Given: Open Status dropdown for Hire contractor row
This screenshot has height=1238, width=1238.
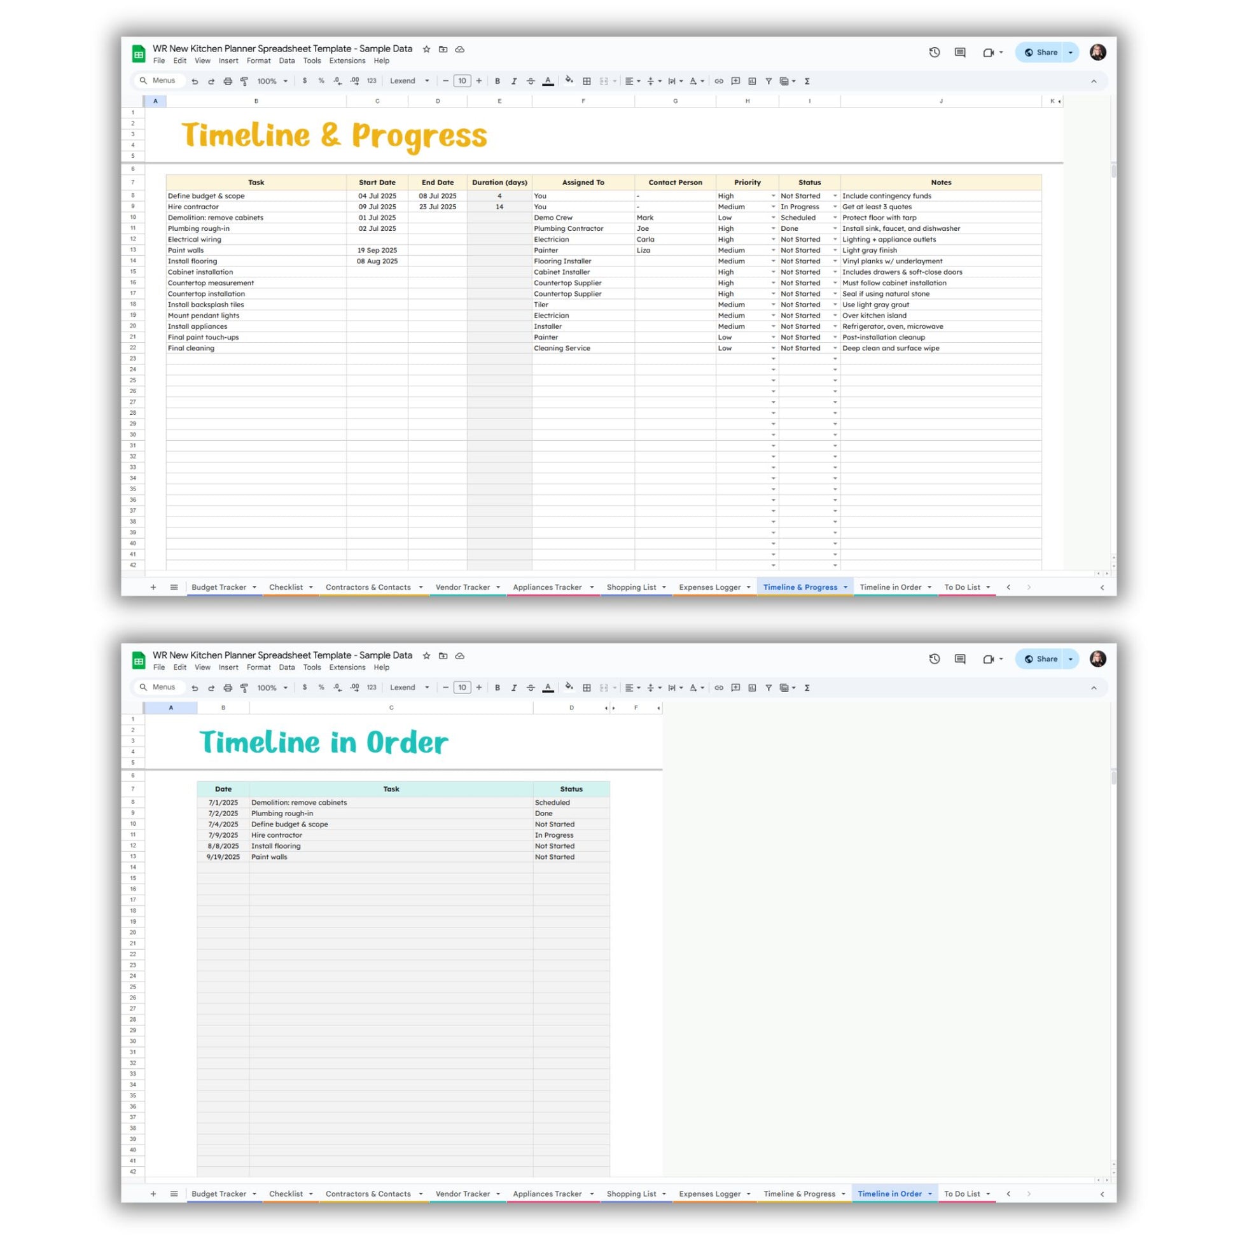Looking at the screenshot, I should click(x=835, y=207).
